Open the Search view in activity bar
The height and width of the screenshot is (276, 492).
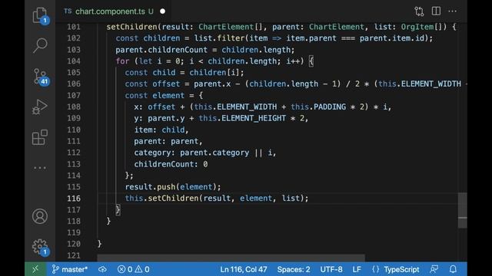pos(40,46)
